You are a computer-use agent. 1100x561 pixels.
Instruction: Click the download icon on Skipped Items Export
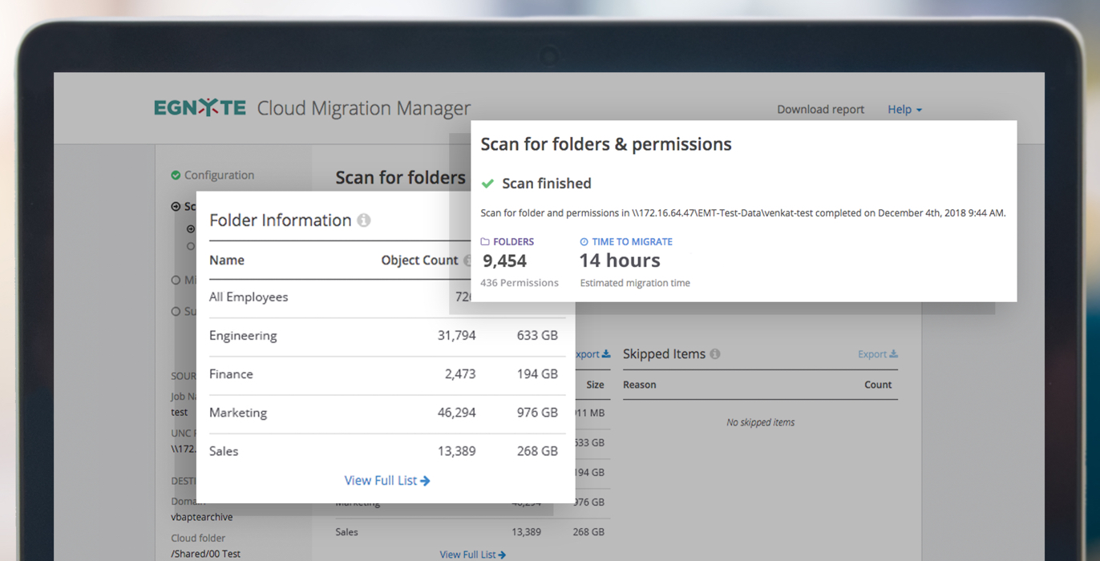tap(893, 354)
